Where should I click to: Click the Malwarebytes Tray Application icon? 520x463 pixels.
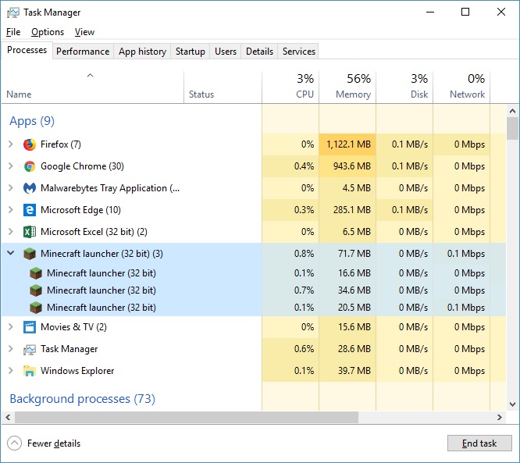point(30,188)
